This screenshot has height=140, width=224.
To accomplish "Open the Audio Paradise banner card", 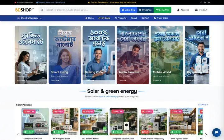I will tap(133, 55).
